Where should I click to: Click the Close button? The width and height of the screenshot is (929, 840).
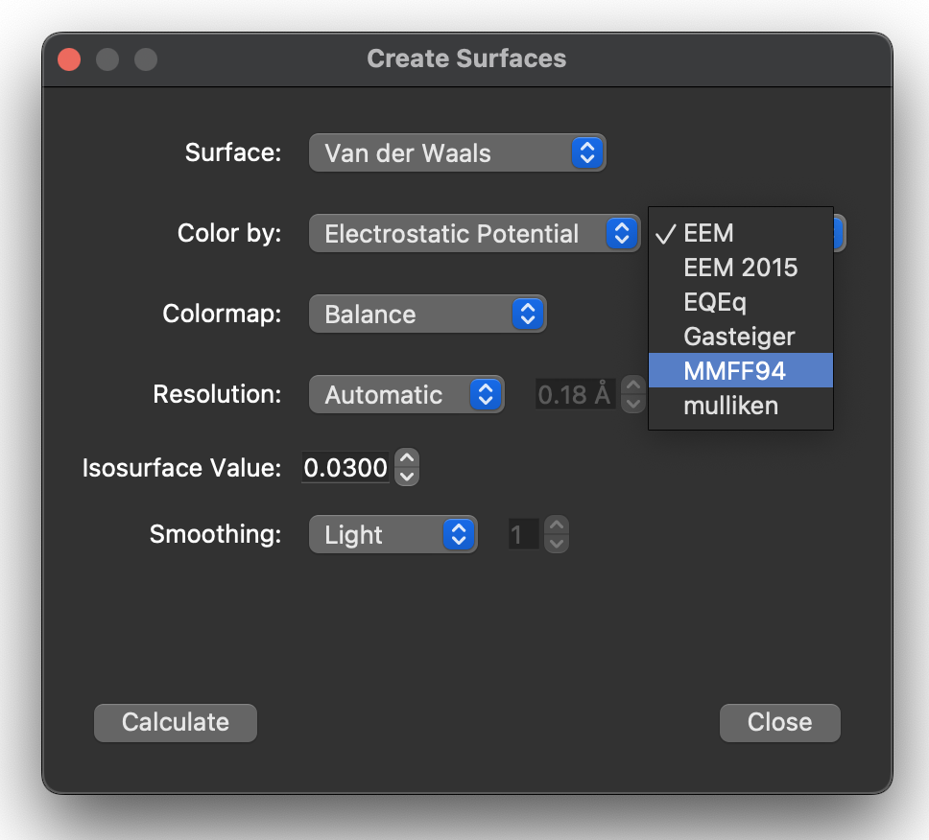tap(779, 722)
